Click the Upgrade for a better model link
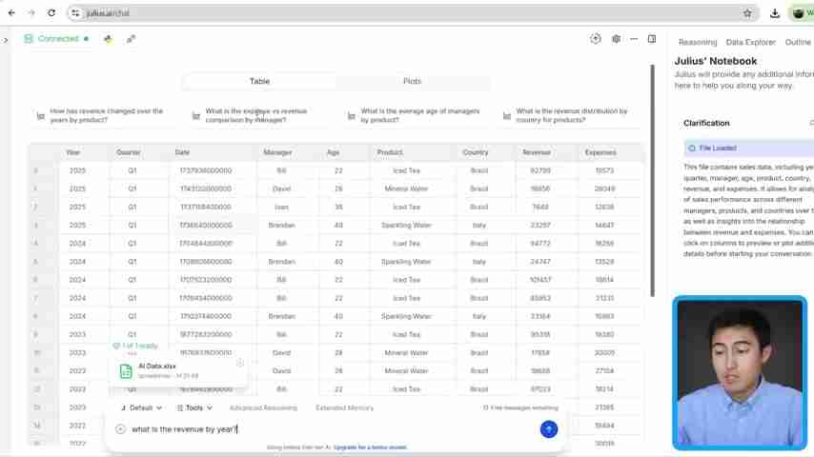 370,447
